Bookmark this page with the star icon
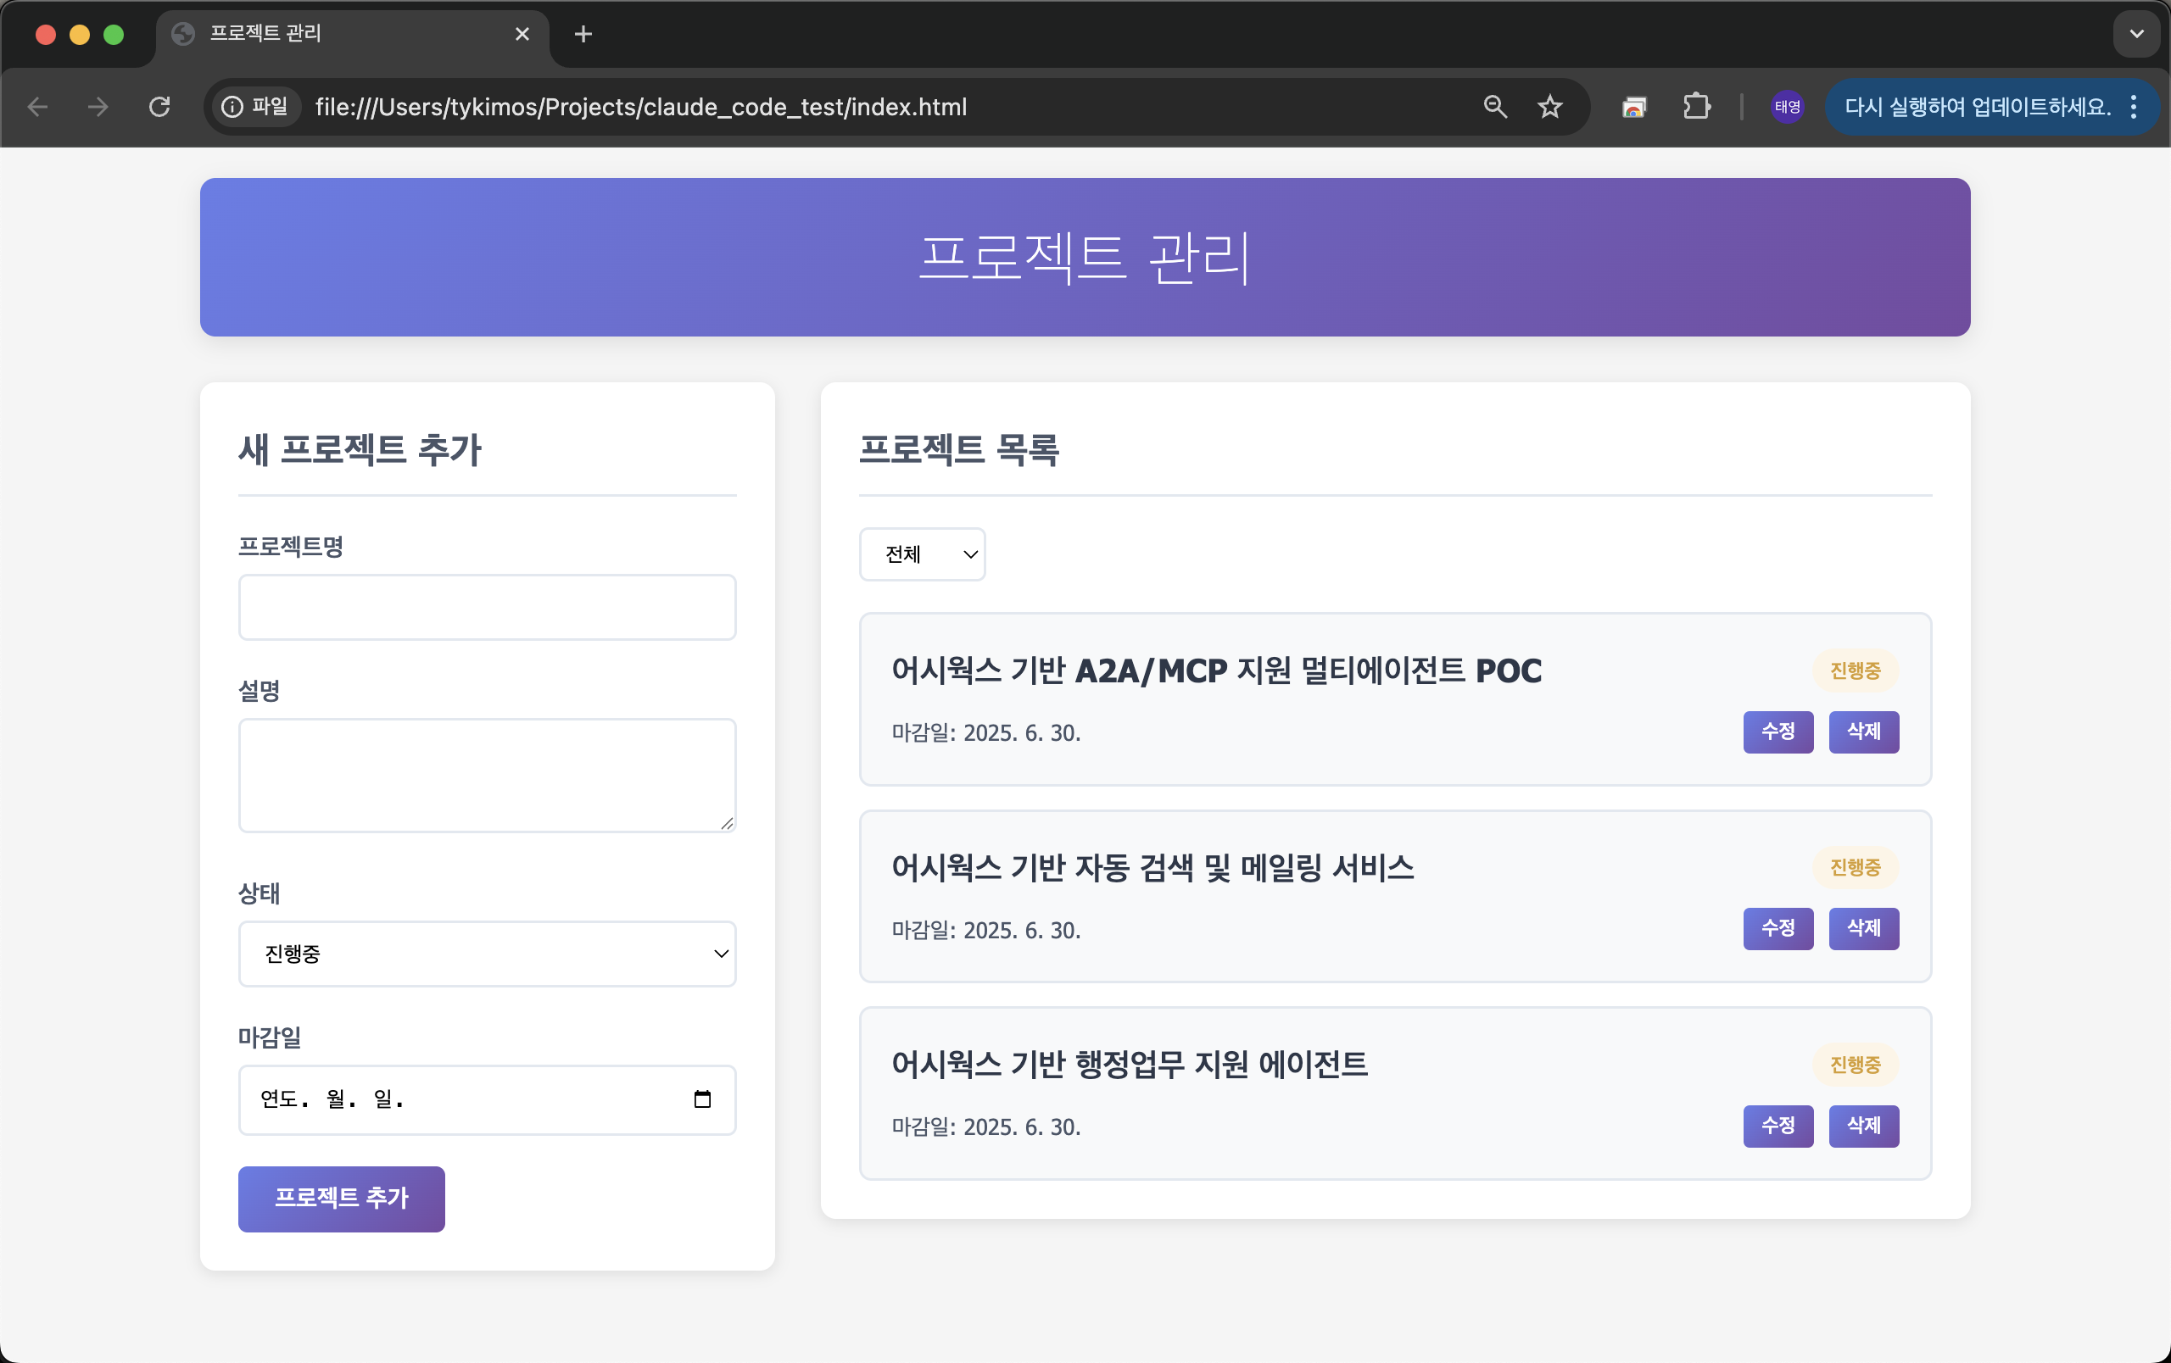Screen dimensions: 2171x1363 tap(1550, 107)
